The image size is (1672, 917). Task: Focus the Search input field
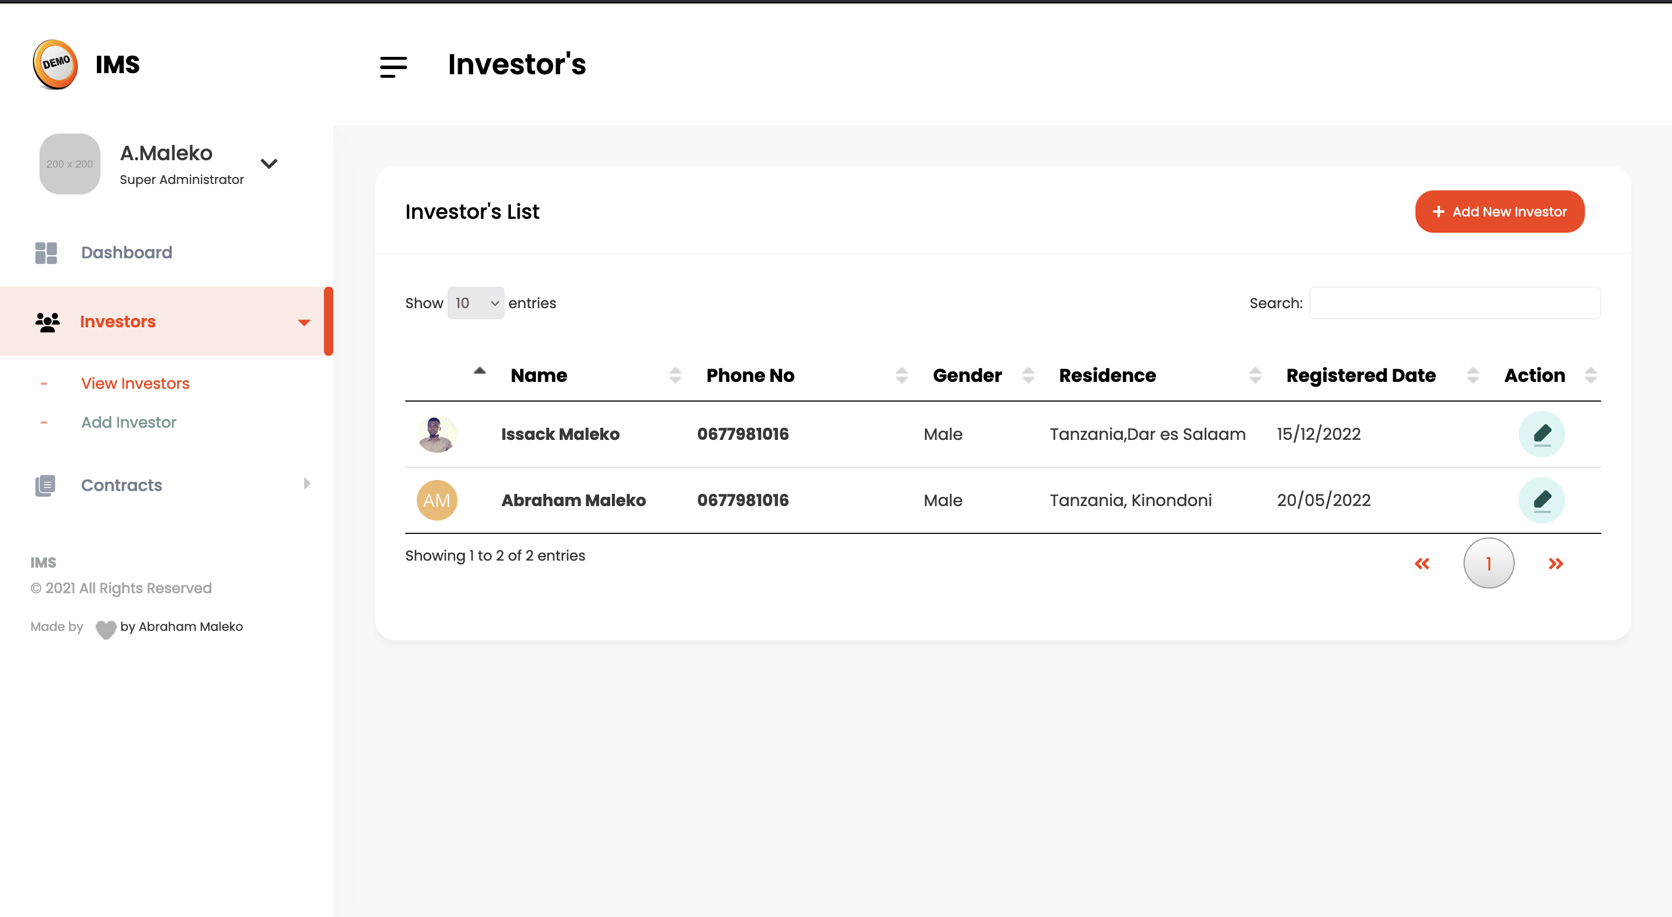coord(1454,303)
